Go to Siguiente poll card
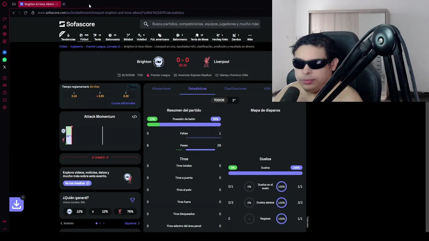Image resolution: width=429 pixels, height=241 pixels. tap(132, 223)
